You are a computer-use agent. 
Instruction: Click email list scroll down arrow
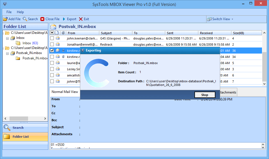(264, 84)
